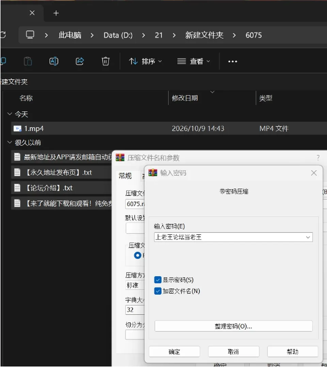Click the delete trash icon

pos(105,61)
